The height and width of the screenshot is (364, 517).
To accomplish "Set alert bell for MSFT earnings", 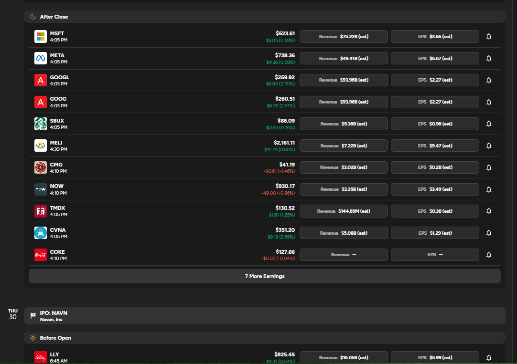I will [489, 37].
